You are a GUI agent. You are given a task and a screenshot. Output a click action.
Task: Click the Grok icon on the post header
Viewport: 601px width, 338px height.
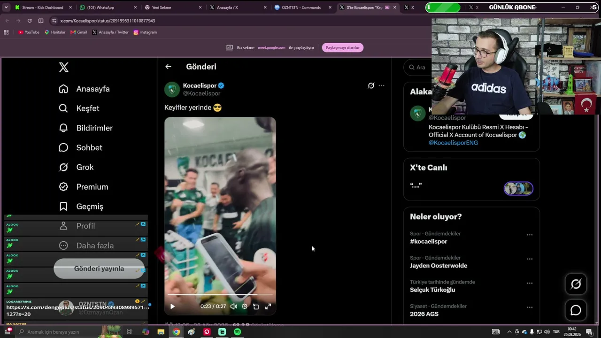click(x=371, y=85)
